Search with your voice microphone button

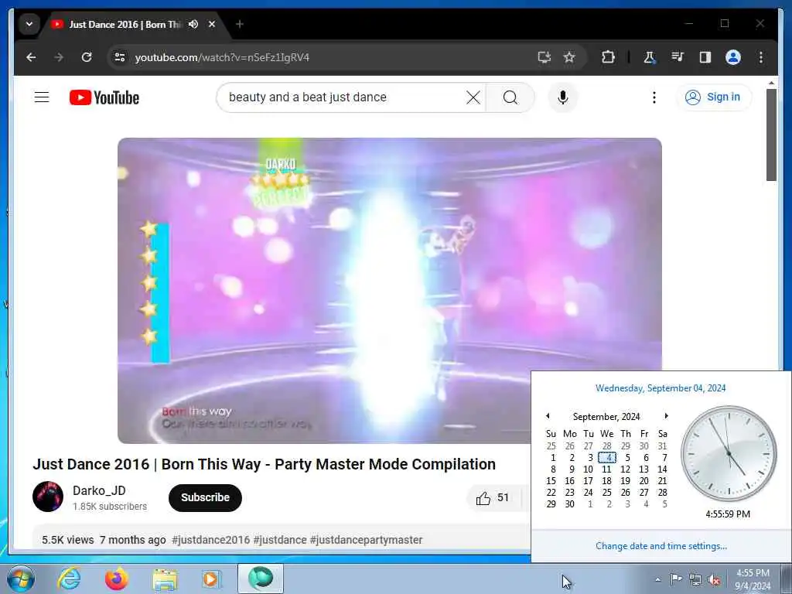pyautogui.click(x=563, y=97)
